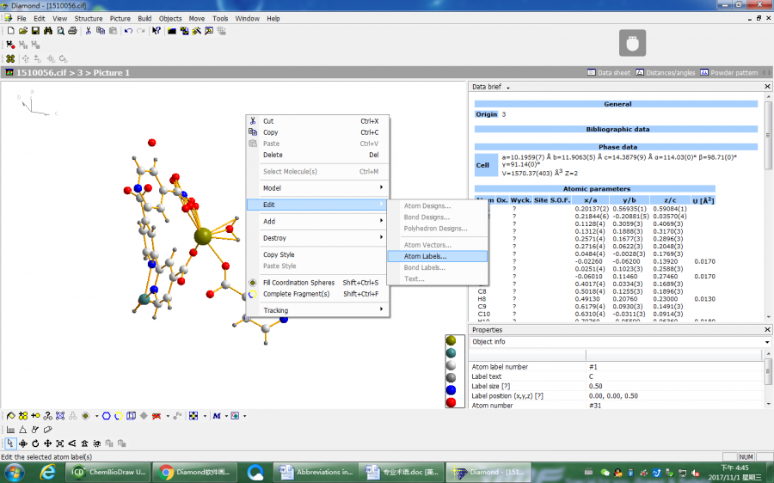This screenshot has height=483, width=774.
Task: Click the viewing direction perspective icon
Action: [x=72, y=443]
